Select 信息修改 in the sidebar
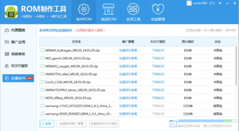Screen dimensions: 239x131 click(18, 54)
